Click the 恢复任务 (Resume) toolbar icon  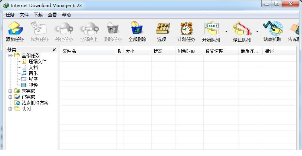pyautogui.click(x=39, y=28)
